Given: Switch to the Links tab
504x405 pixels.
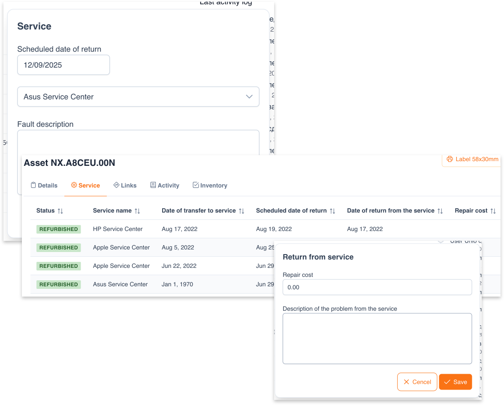Looking at the screenshot, I should click(125, 186).
